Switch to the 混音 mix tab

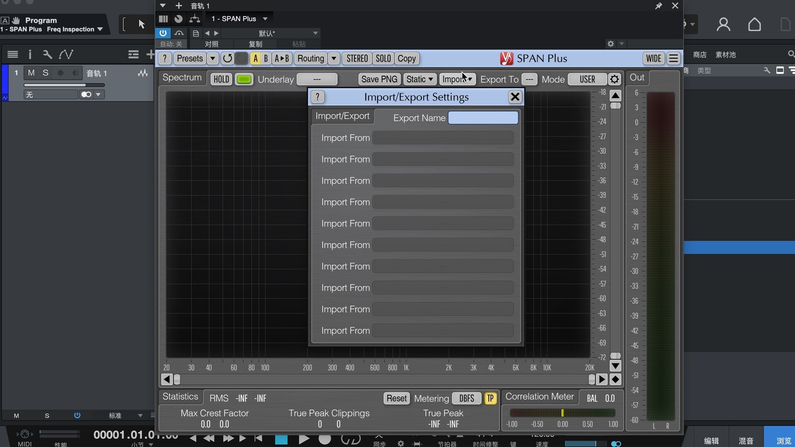point(746,441)
